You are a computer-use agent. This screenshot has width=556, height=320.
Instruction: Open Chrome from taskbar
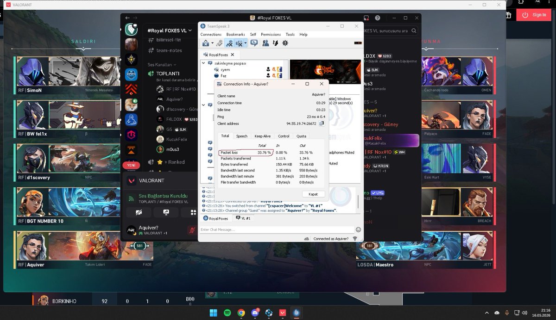[x=241, y=313]
